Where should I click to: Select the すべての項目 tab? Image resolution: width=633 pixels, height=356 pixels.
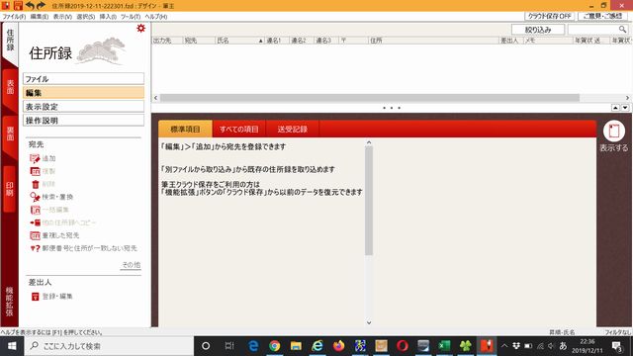(x=239, y=130)
